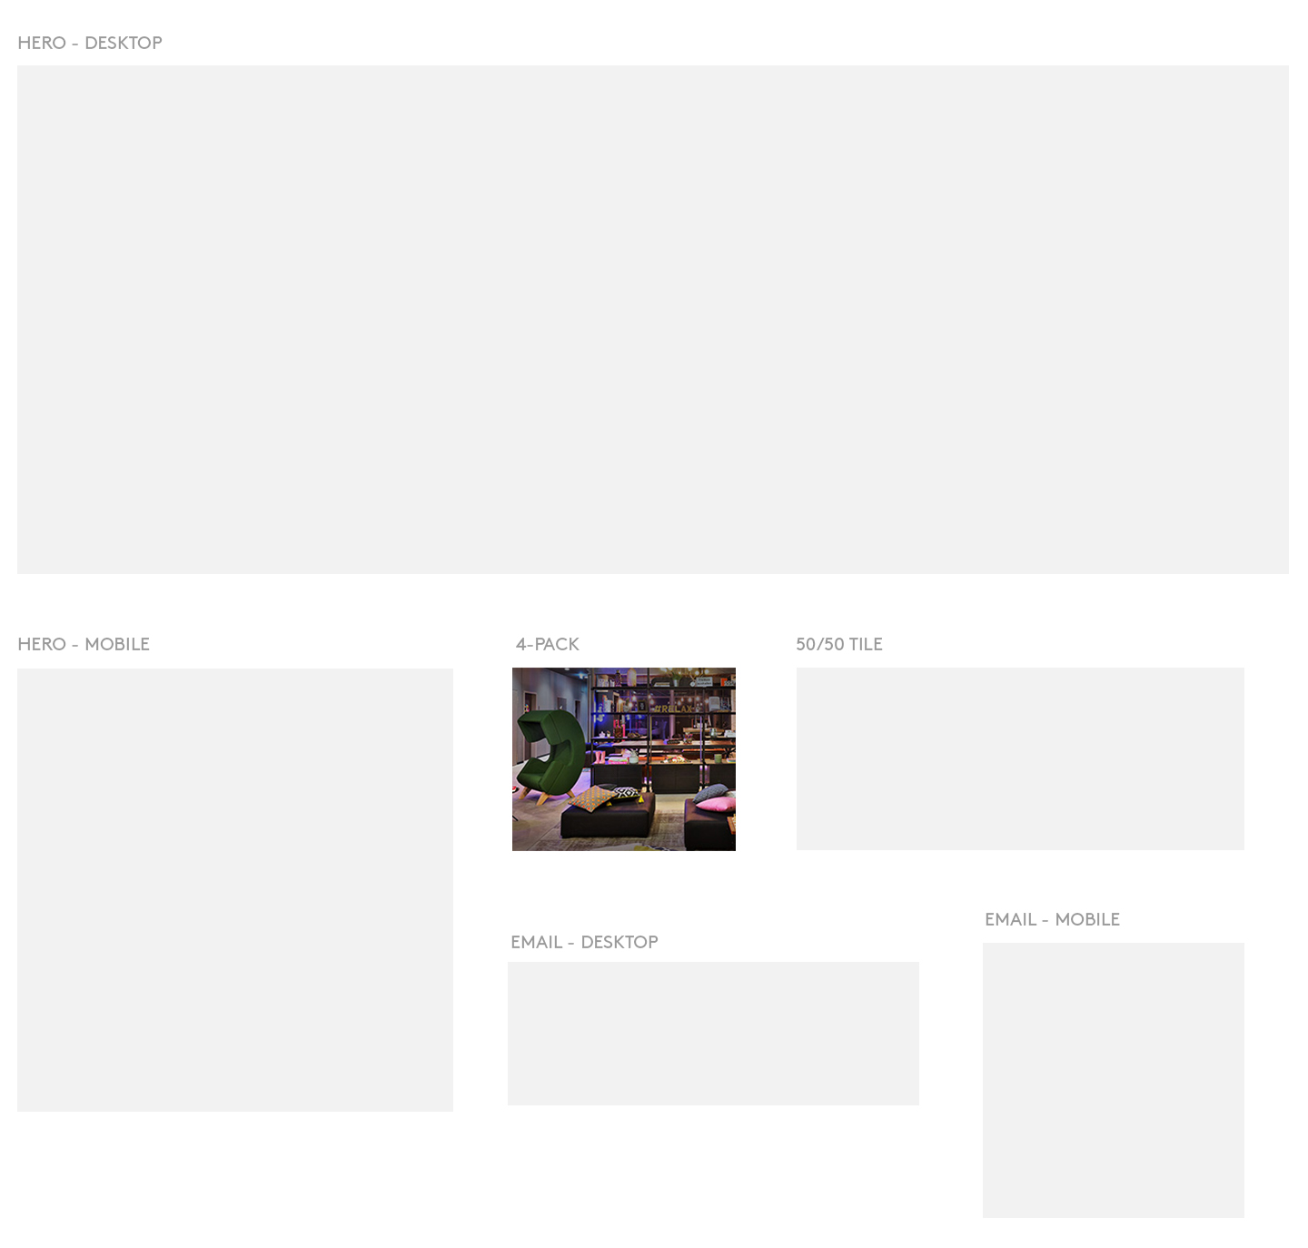Click the pink cushion in the photo
The width and height of the screenshot is (1308, 1248).
[x=717, y=802]
